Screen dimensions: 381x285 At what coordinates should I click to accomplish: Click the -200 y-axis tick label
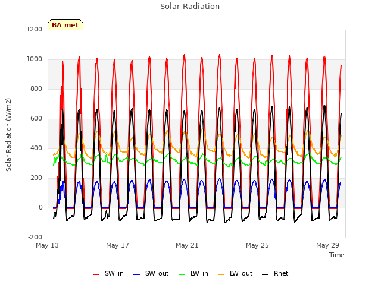click(35, 237)
